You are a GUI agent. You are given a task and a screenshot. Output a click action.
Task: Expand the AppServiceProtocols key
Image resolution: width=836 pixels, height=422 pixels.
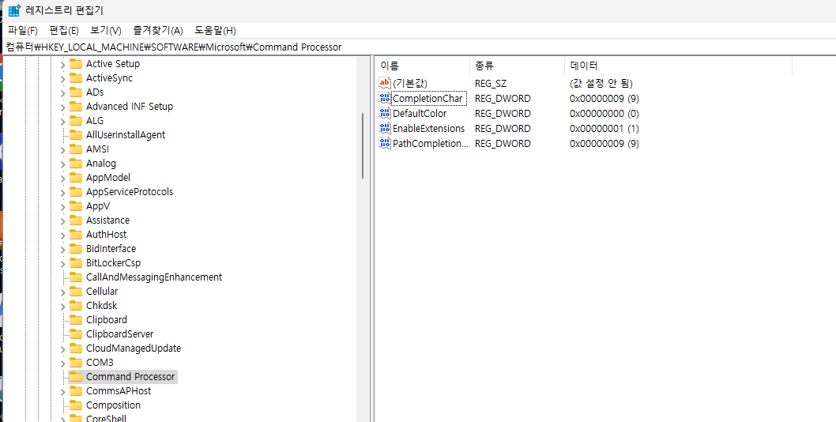pos(62,192)
